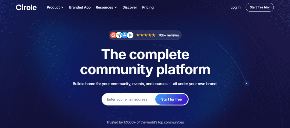This screenshot has width=290, height=128.
Task: Open the Product navigation item
Action: (55, 7)
